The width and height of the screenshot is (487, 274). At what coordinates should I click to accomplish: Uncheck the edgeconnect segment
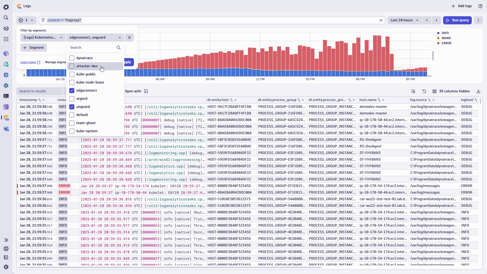72,90
